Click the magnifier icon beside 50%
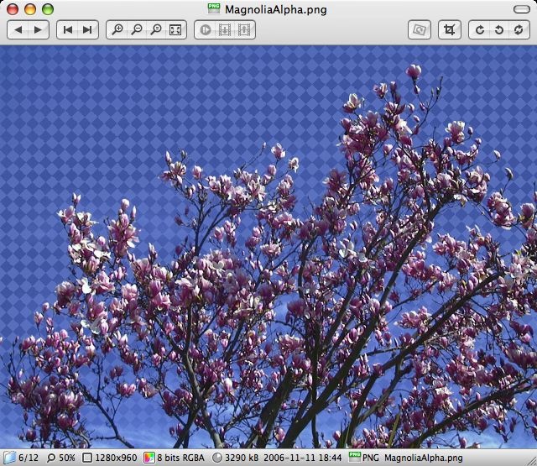Viewport: 537px width, 466px height. [51, 458]
